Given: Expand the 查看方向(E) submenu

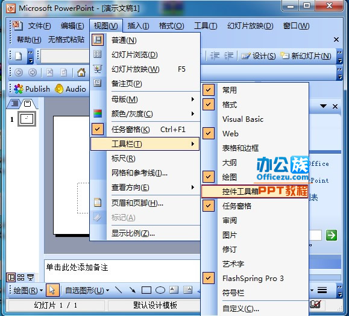Looking at the screenshot, I should coord(145,188).
